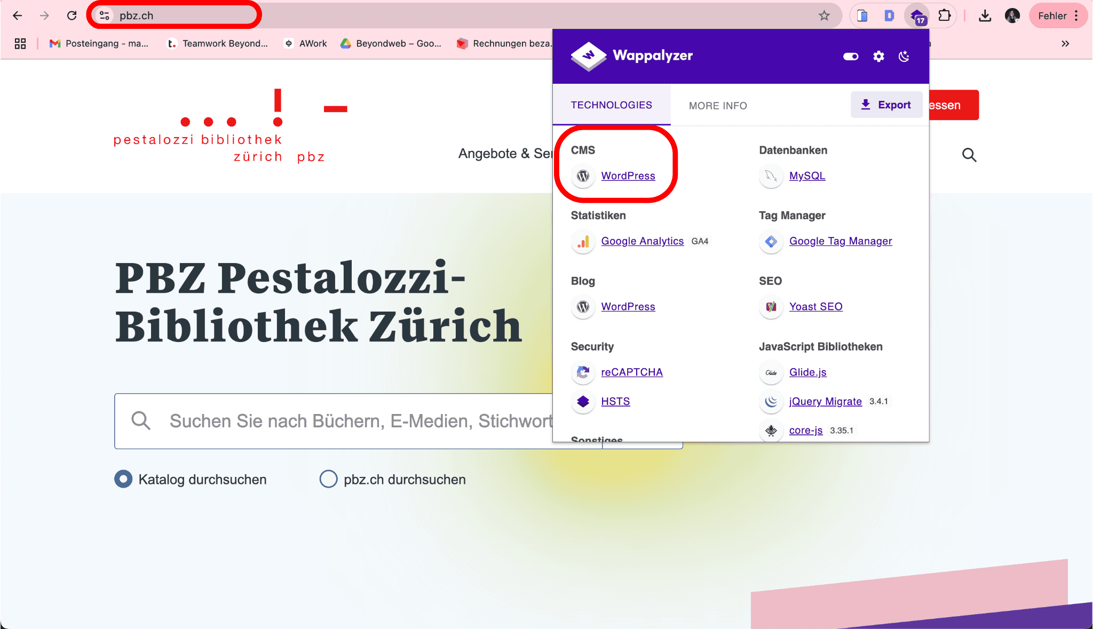The image size is (1093, 629).
Task: Open the jQuery Migrate link
Action: (825, 401)
